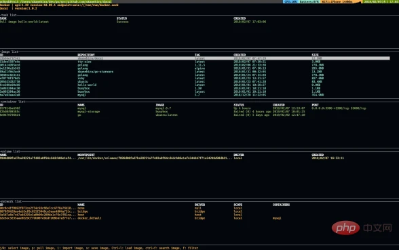Focus the image list panel title
The height and width of the screenshot is (250, 399).
pos(10,51)
